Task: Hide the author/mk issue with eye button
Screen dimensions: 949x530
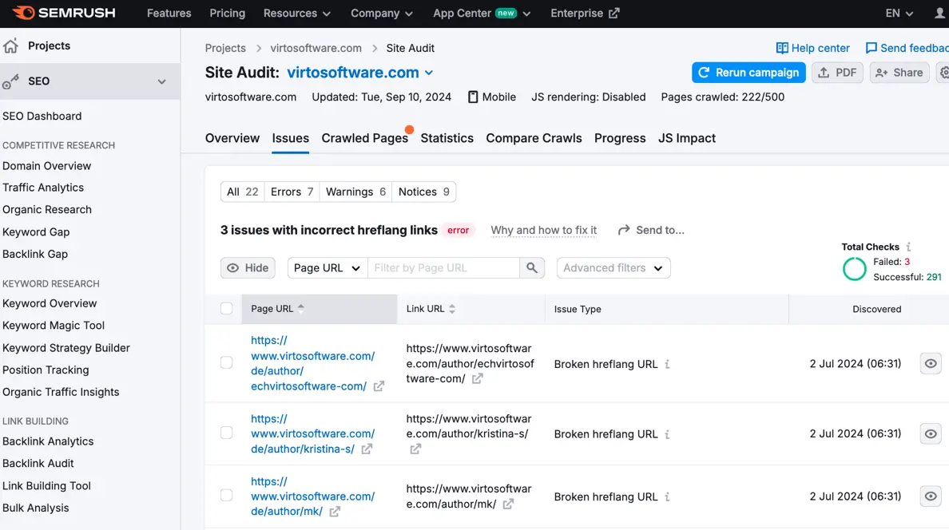Action: click(931, 496)
